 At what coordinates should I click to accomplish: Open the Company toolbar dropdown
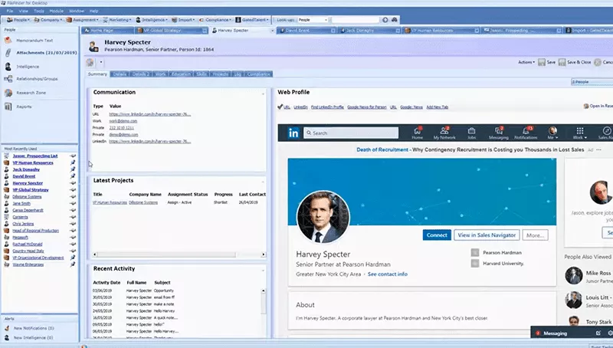pos(48,20)
